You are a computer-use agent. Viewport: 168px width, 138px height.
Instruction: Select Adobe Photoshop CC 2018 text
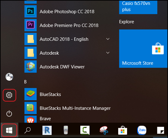point(67,12)
